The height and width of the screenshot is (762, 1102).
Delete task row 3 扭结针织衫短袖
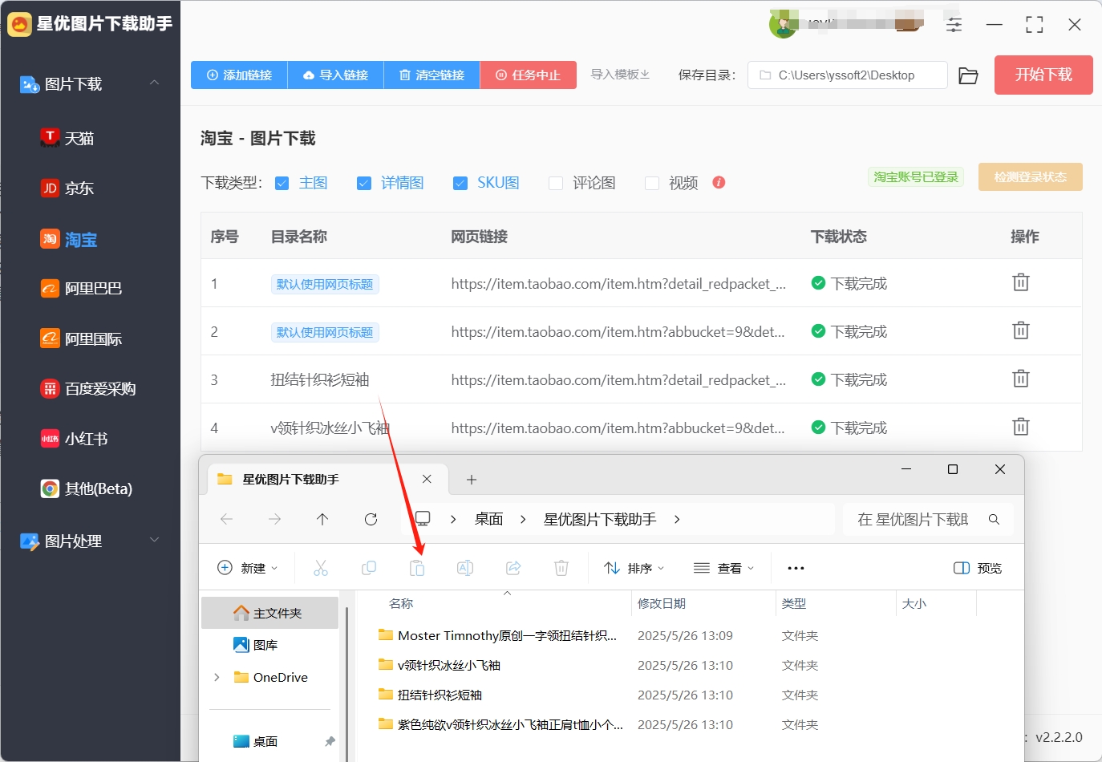[x=1020, y=379]
